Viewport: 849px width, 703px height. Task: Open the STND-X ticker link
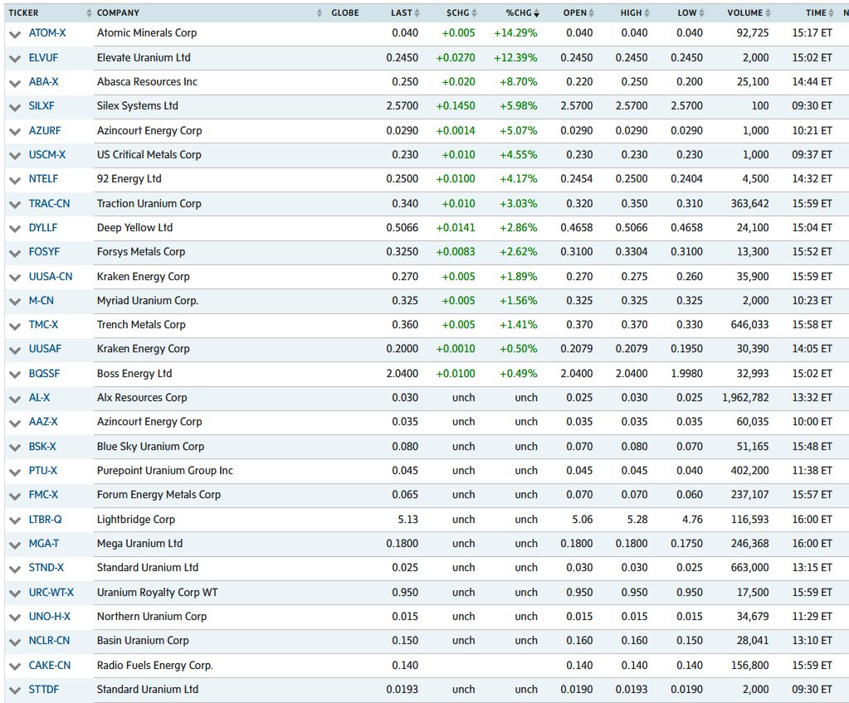46,568
